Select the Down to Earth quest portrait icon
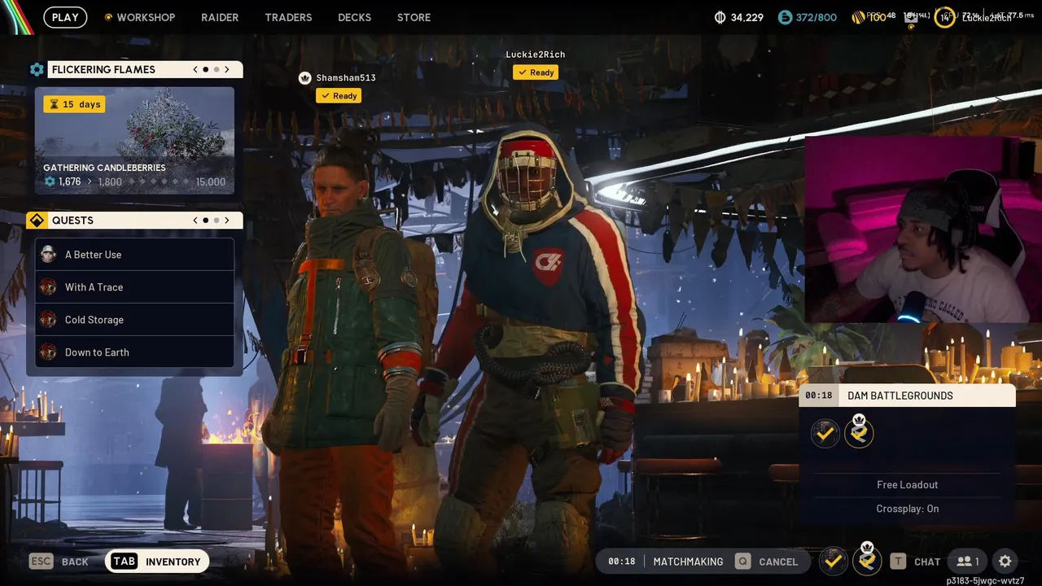 click(x=49, y=352)
